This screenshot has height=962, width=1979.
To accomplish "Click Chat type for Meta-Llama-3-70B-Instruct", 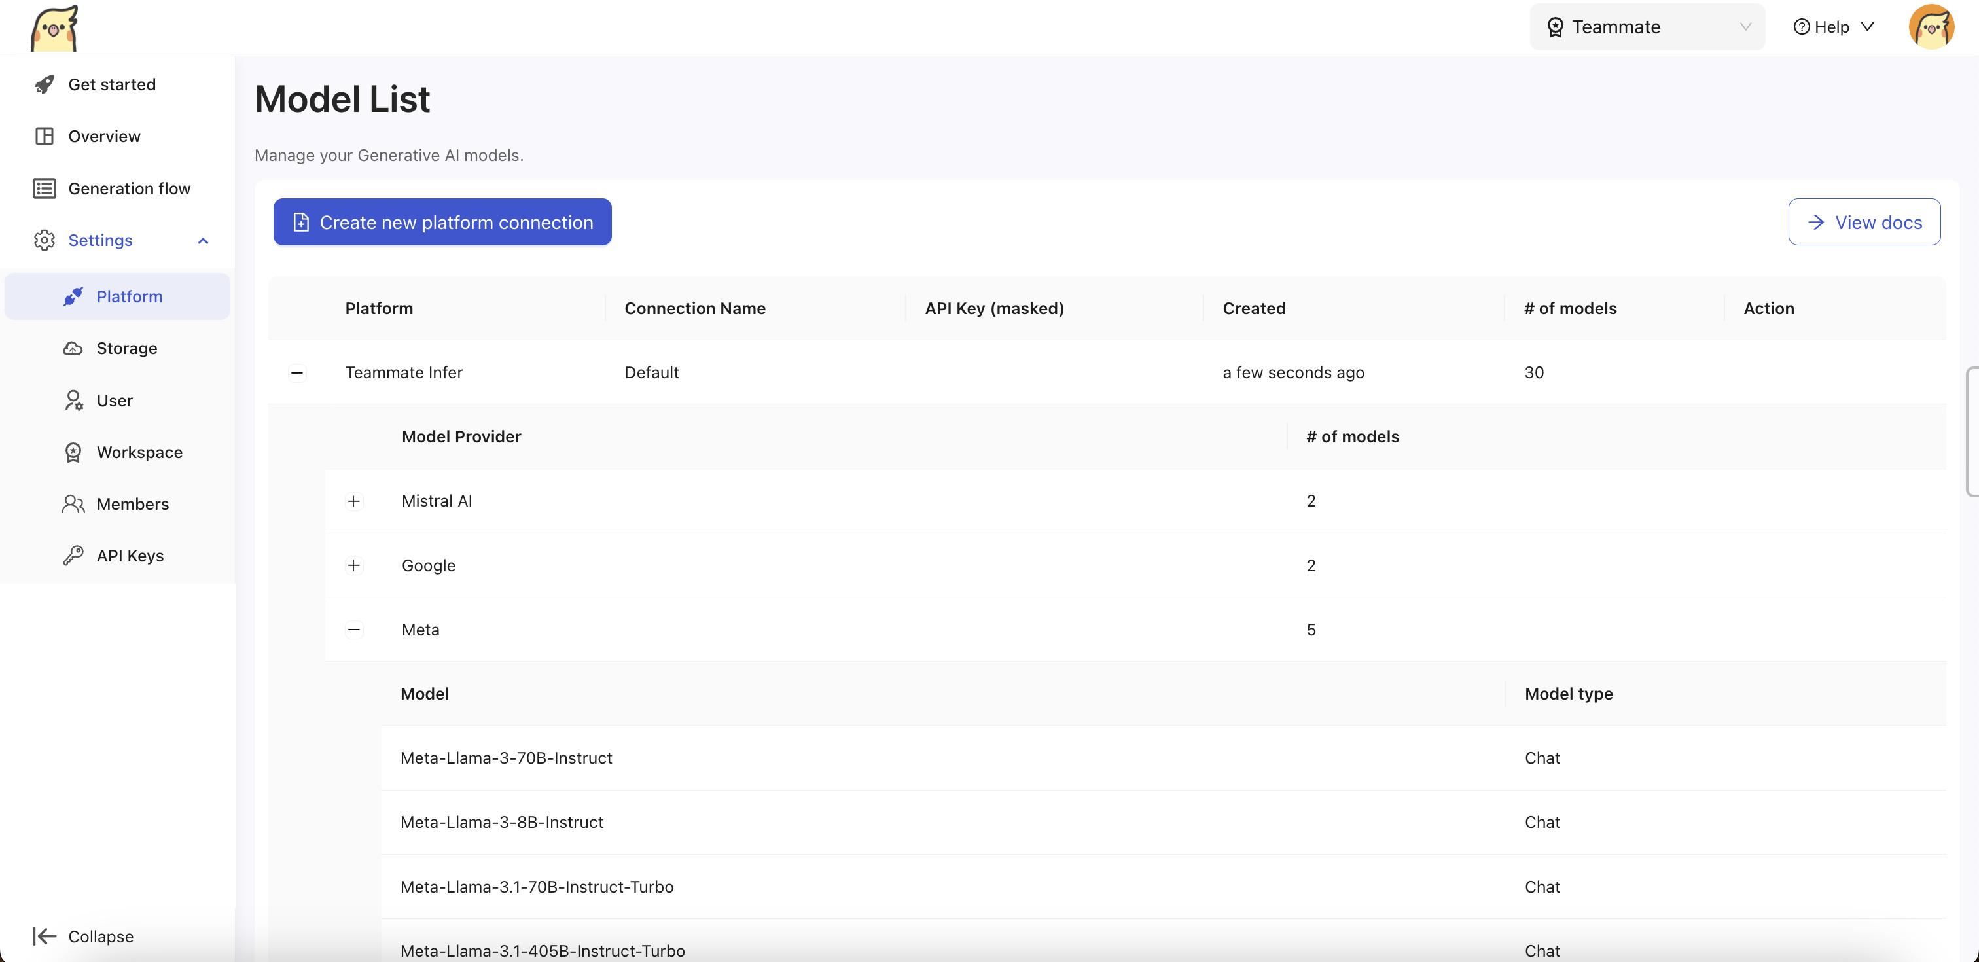I will pyautogui.click(x=1542, y=758).
